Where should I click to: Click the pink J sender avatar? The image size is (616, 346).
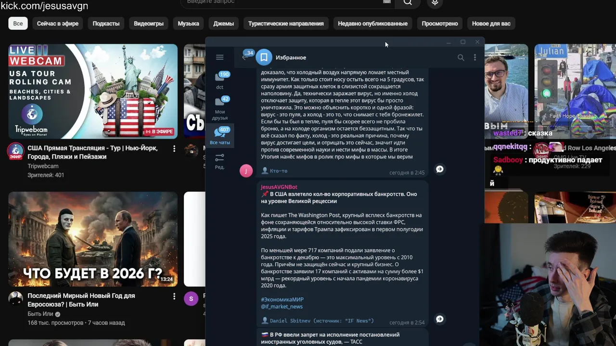[x=246, y=171]
